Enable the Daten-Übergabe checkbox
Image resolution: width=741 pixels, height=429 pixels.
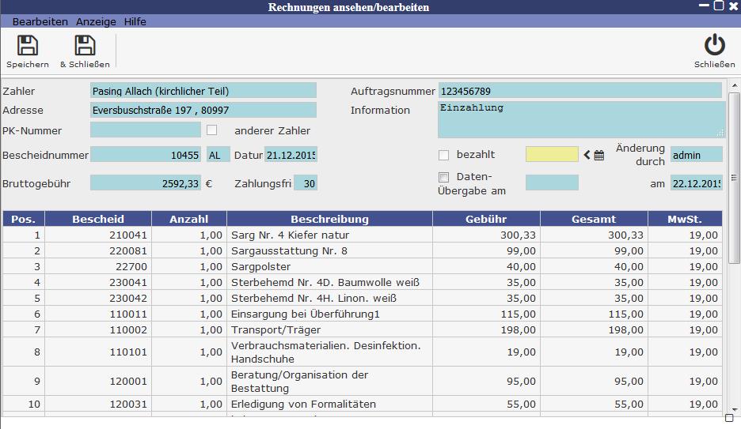click(x=443, y=177)
